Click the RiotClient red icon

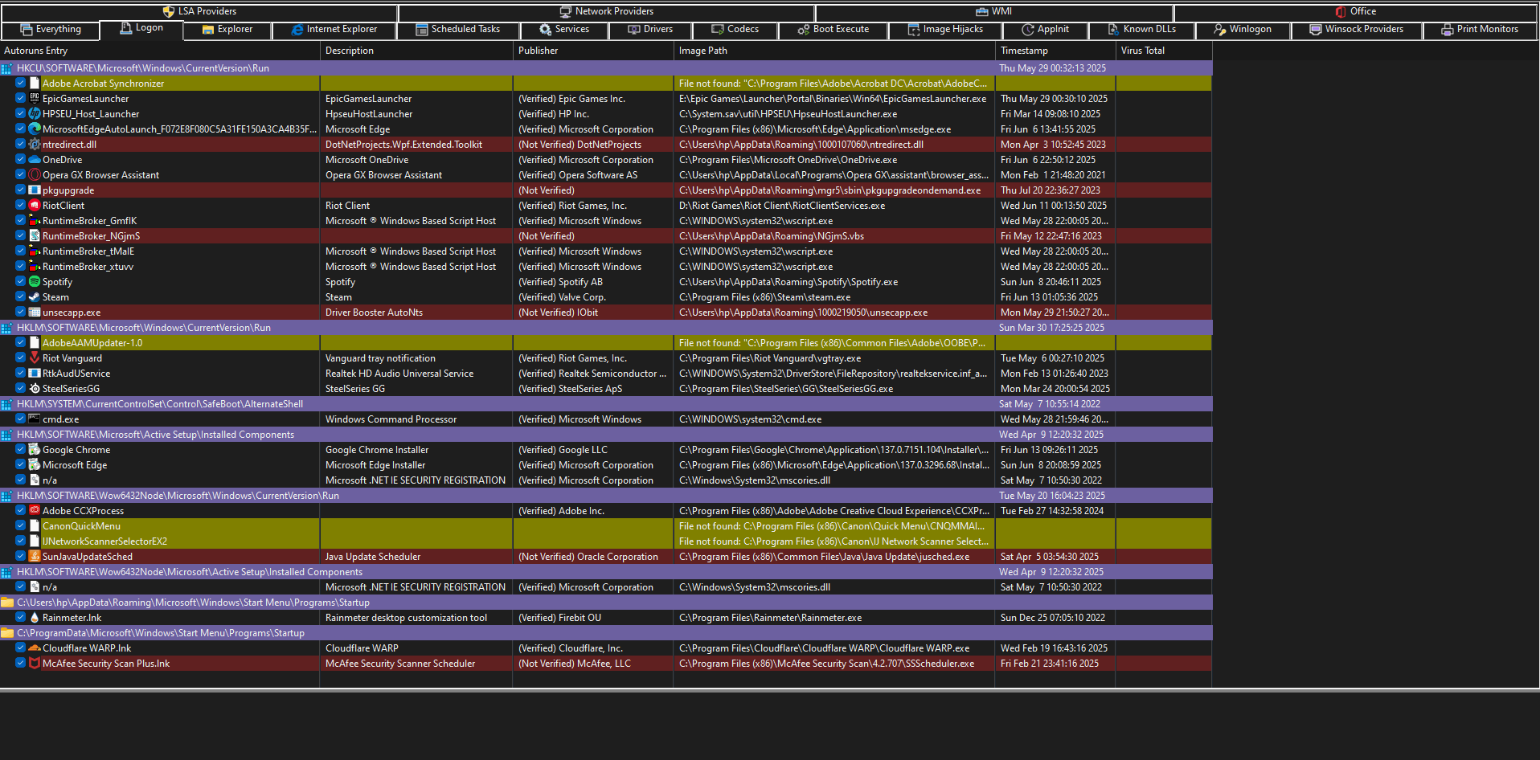35,206
